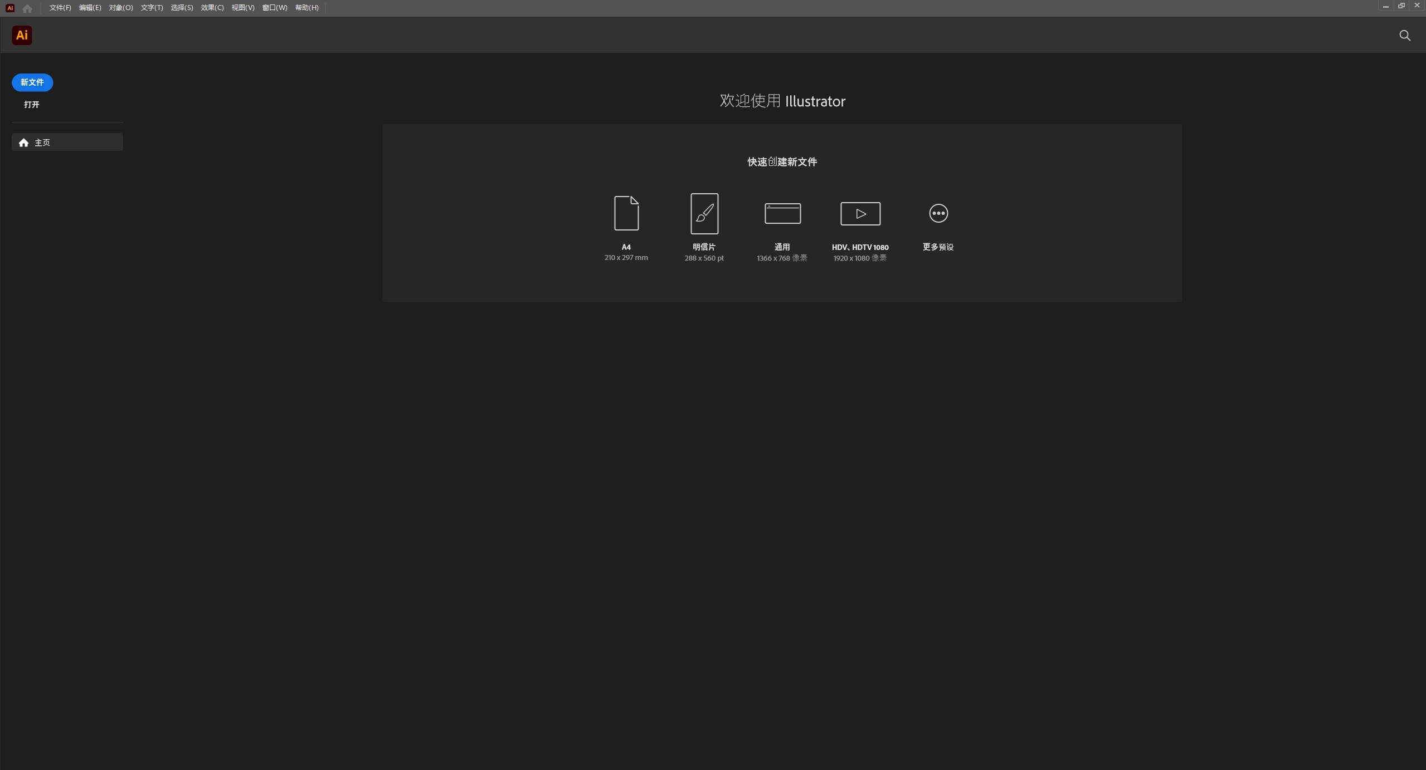
Task: Open the 文字(T) menu
Action: click(152, 8)
